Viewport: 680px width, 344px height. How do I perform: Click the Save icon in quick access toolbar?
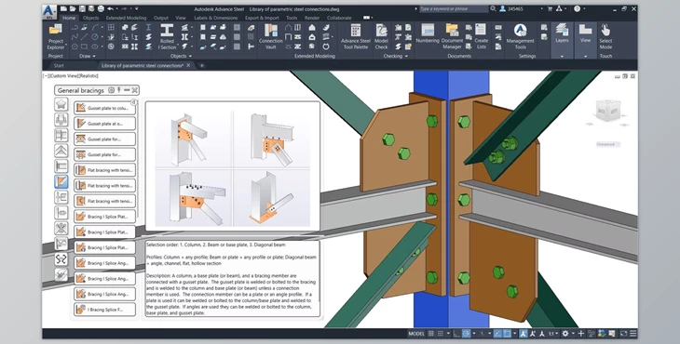click(82, 8)
